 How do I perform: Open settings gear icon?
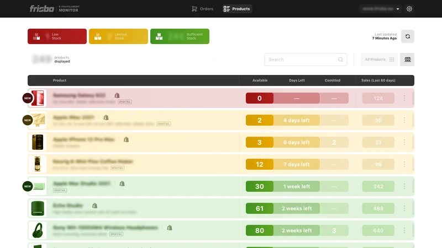[x=409, y=9]
